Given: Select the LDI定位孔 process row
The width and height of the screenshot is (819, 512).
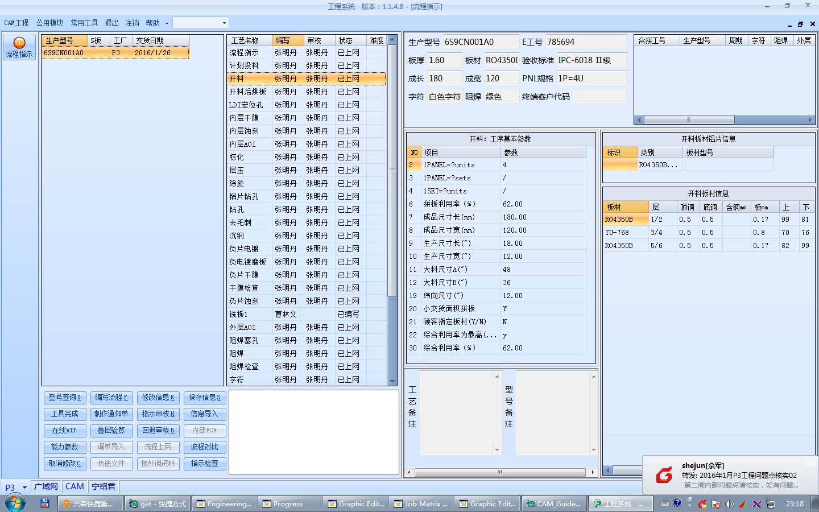Looking at the screenshot, I should [307, 105].
